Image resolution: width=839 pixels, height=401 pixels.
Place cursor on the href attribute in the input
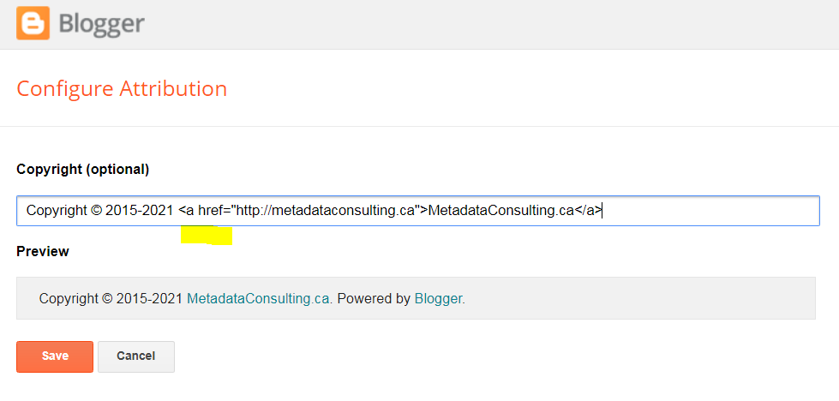213,211
